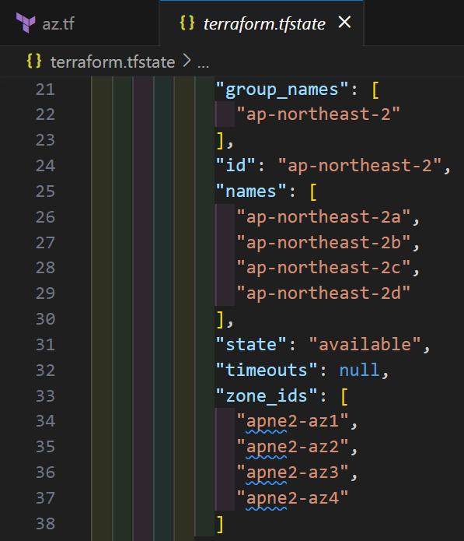Image resolution: width=464 pixels, height=541 pixels.
Task: Click the opening bracket after "names"
Action: (313, 192)
